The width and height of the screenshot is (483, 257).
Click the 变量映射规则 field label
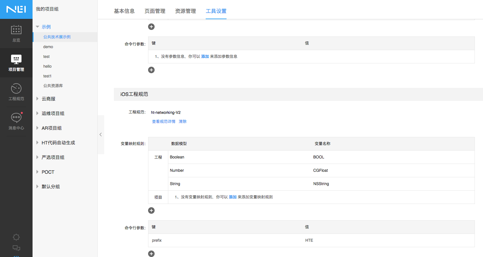click(133, 143)
